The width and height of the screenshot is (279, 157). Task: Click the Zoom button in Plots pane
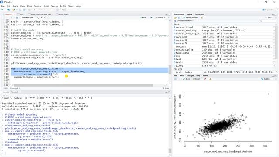(x=187, y=79)
